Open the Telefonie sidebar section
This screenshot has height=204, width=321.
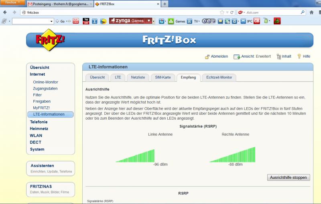(39, 122)
